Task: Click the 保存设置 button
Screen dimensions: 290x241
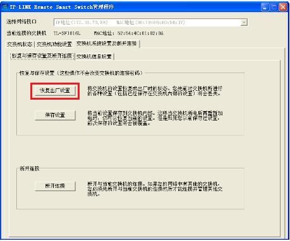Action: (55, 115)
